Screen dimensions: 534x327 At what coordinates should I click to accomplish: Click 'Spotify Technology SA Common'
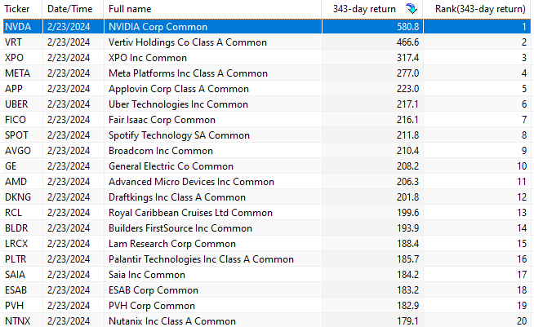coord(179,135)
